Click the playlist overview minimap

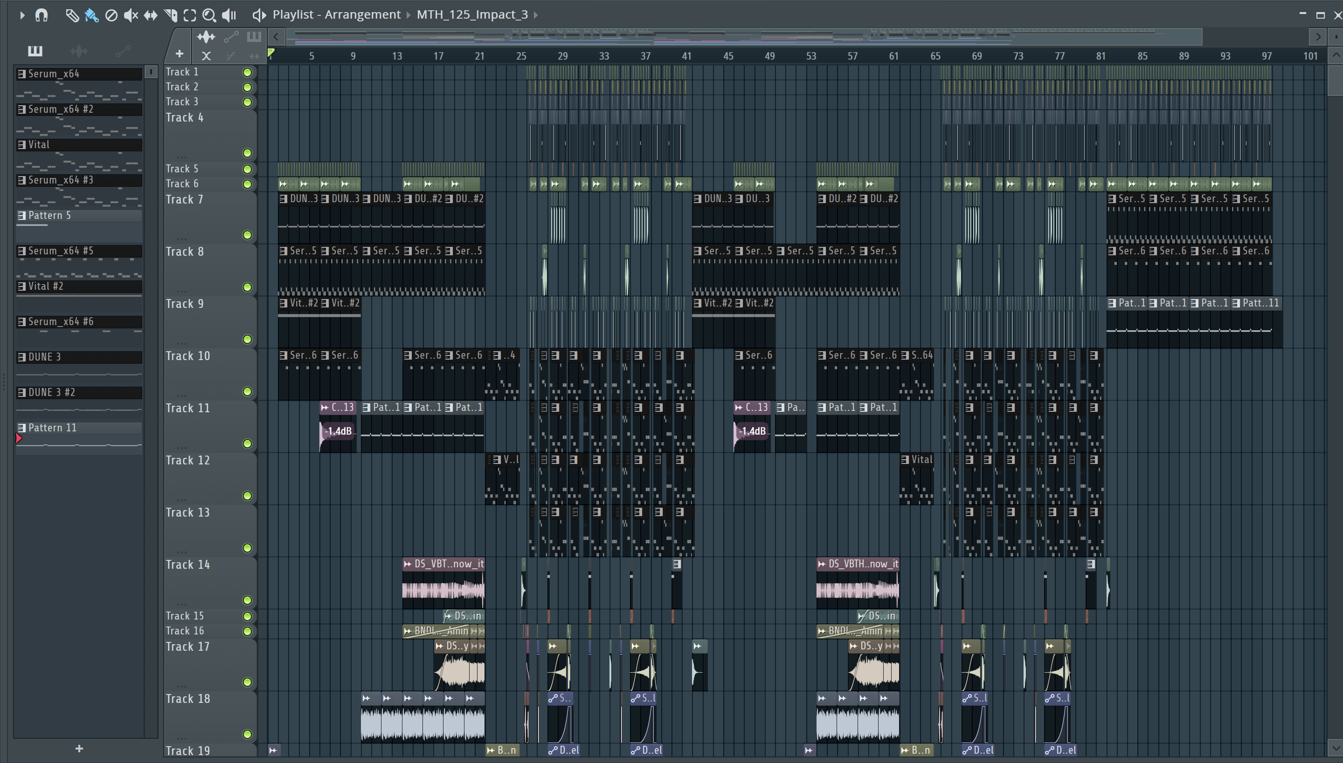745,37
